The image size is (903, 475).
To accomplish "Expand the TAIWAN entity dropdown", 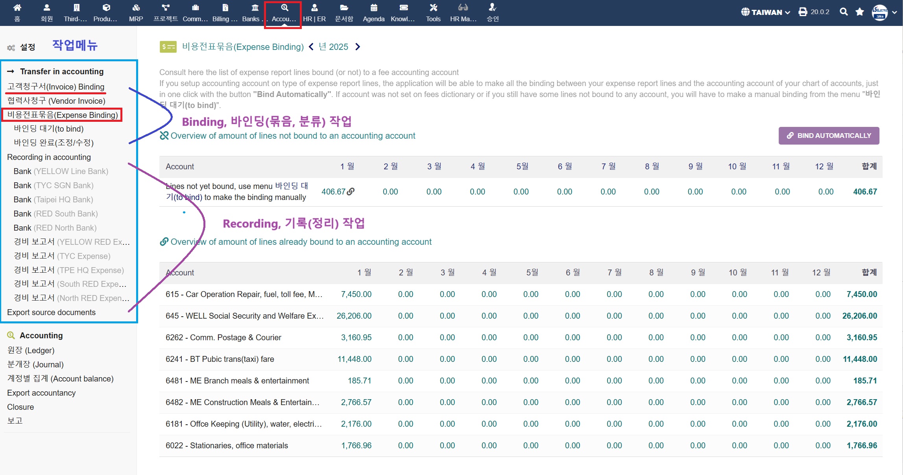I will (x=766, y=12).
